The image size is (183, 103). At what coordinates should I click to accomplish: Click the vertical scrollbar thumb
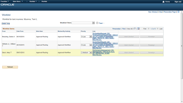point(182,46)
